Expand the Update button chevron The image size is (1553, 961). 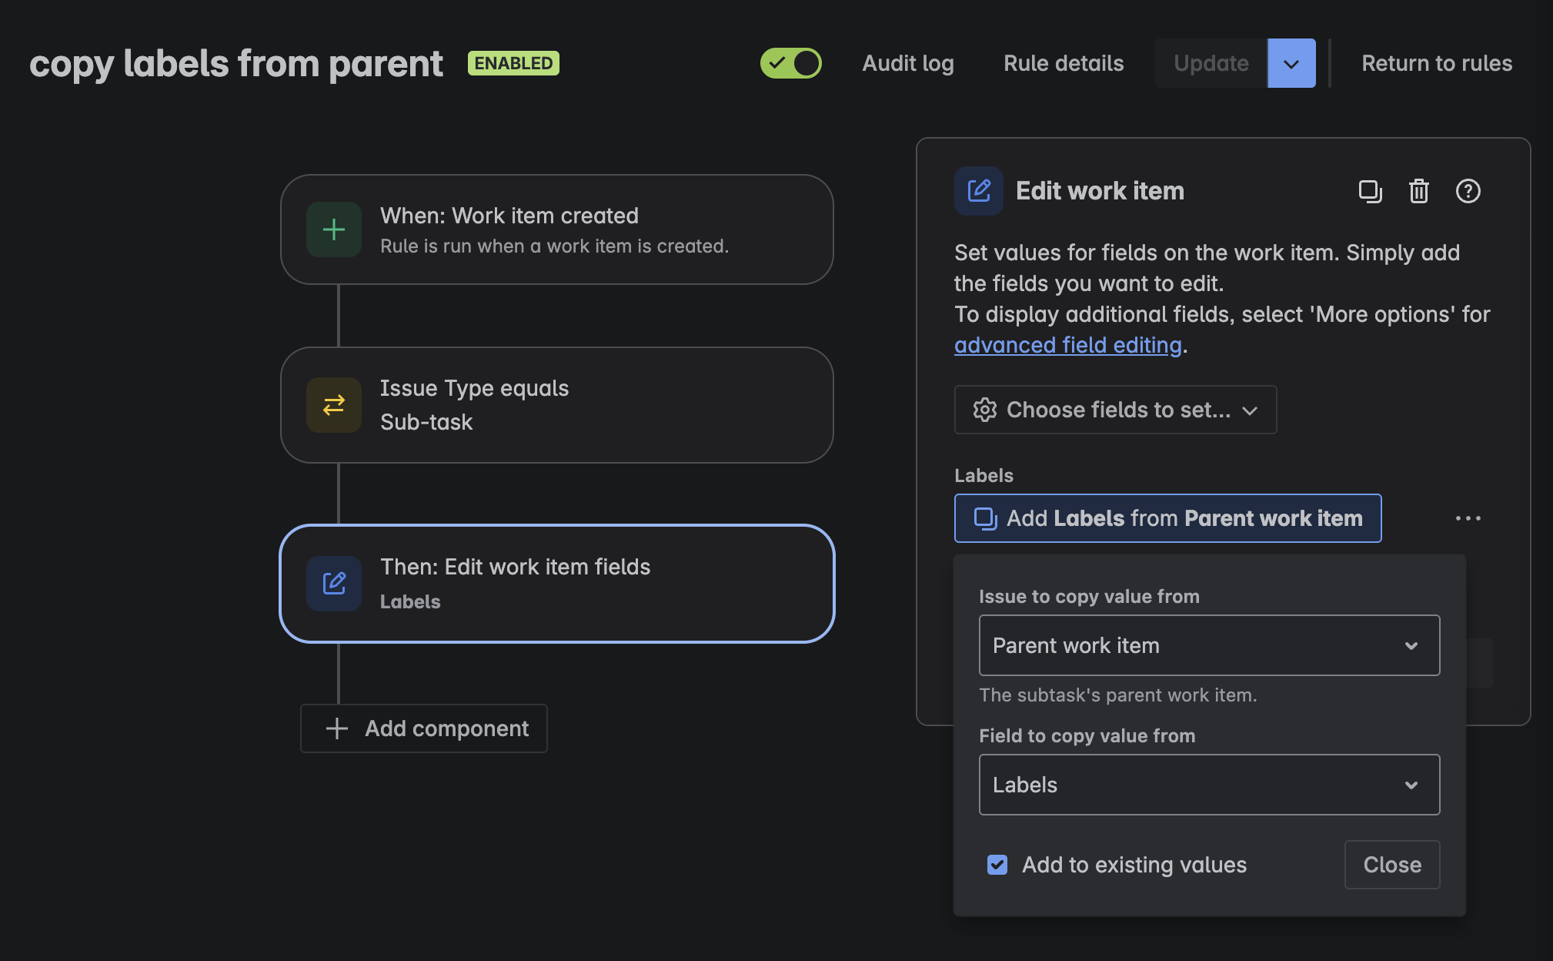[1291, 63]
